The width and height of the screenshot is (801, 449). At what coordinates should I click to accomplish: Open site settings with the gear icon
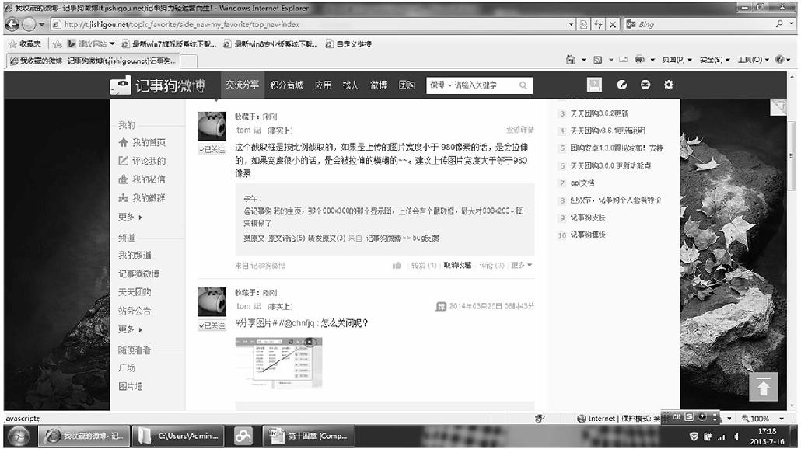(669, 85)
